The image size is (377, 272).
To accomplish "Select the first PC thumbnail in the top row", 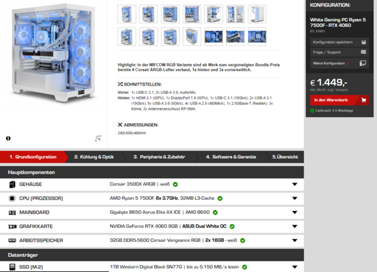I will tap(127, 14).
